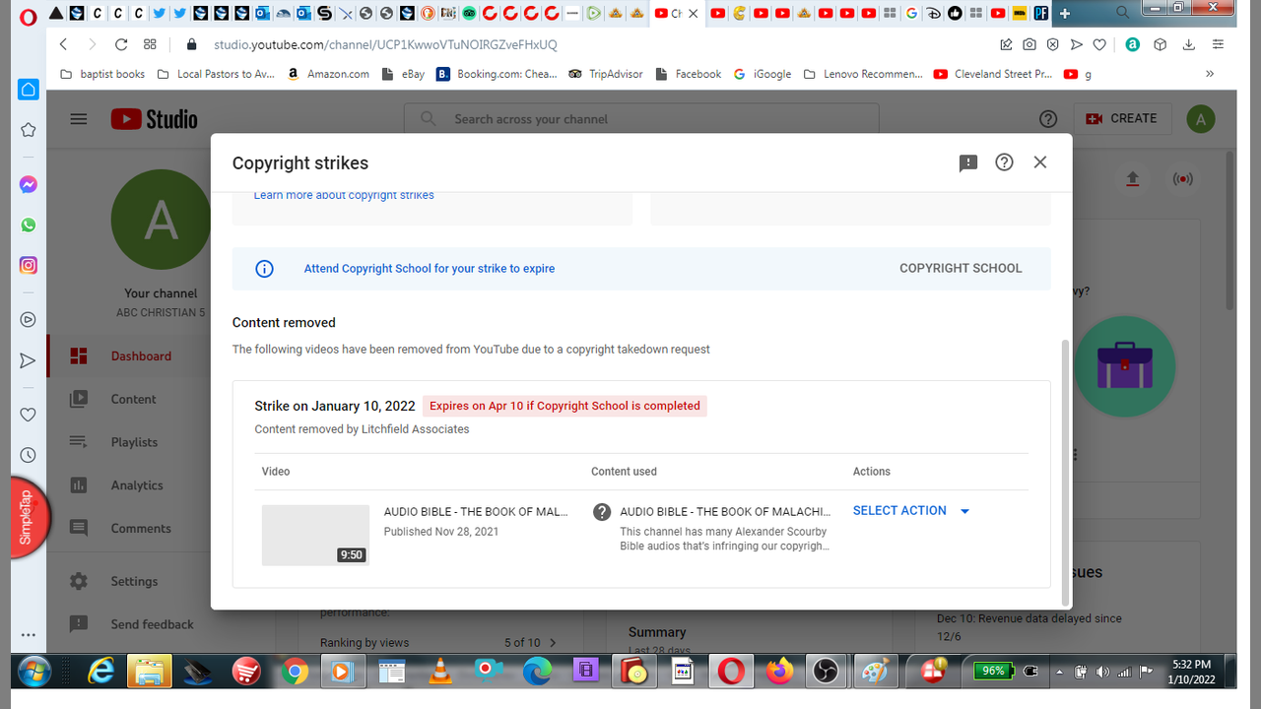Go to Analytics in the sidebar

(x=137, y=485)
